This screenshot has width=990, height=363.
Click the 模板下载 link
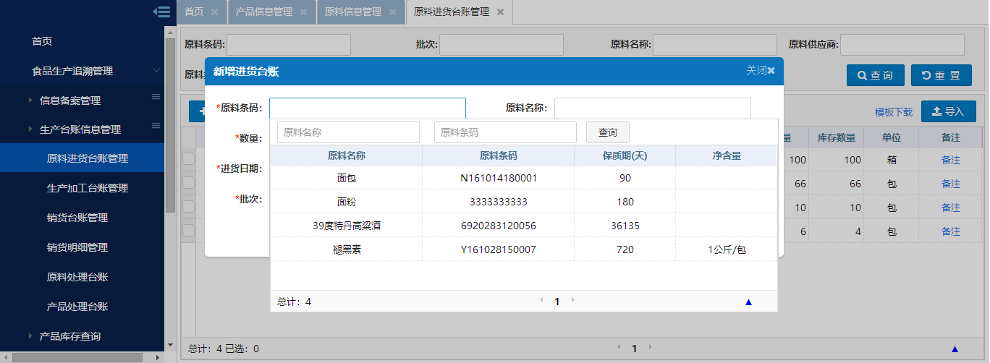click(893, 112)
